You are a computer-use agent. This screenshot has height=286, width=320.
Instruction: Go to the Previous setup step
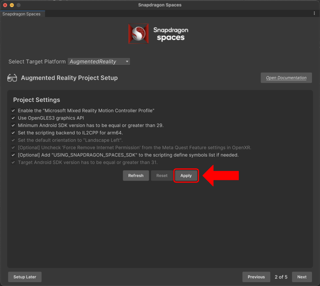pyautogui.click(x=256, y=277)
